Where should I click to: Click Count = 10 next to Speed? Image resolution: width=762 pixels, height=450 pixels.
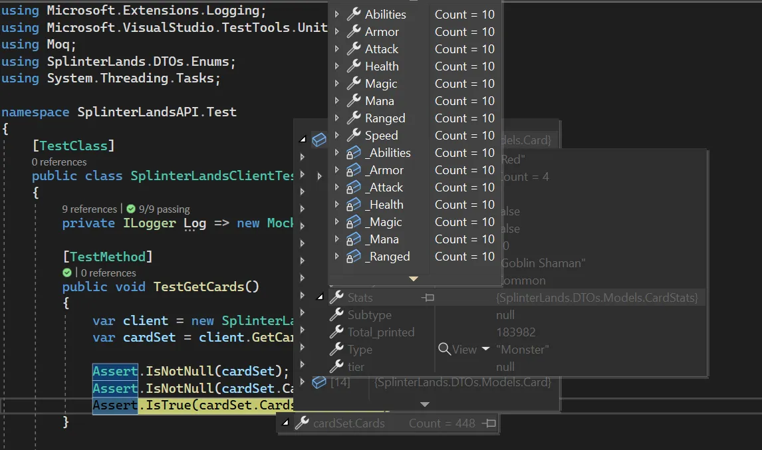pos(465,136)
